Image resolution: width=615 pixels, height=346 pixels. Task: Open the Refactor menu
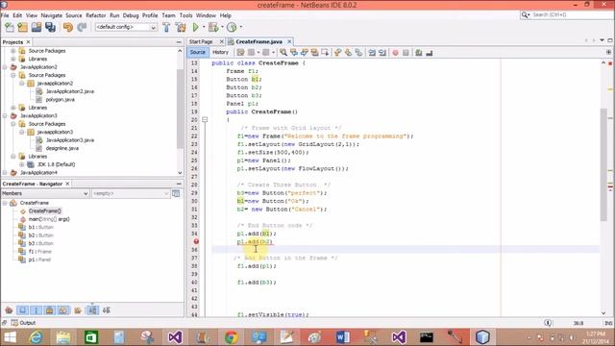pos(96,15)
